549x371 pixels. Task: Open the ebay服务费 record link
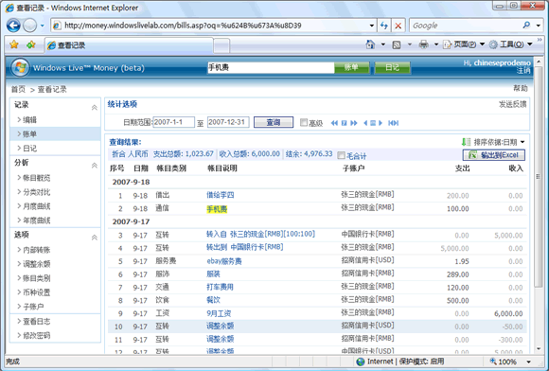tap(224, 261)
